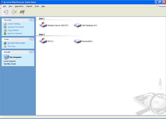Click the Acronis logo in menu bar
The width and height of the screenshot is (166, 119).
(x=161, y=6)
